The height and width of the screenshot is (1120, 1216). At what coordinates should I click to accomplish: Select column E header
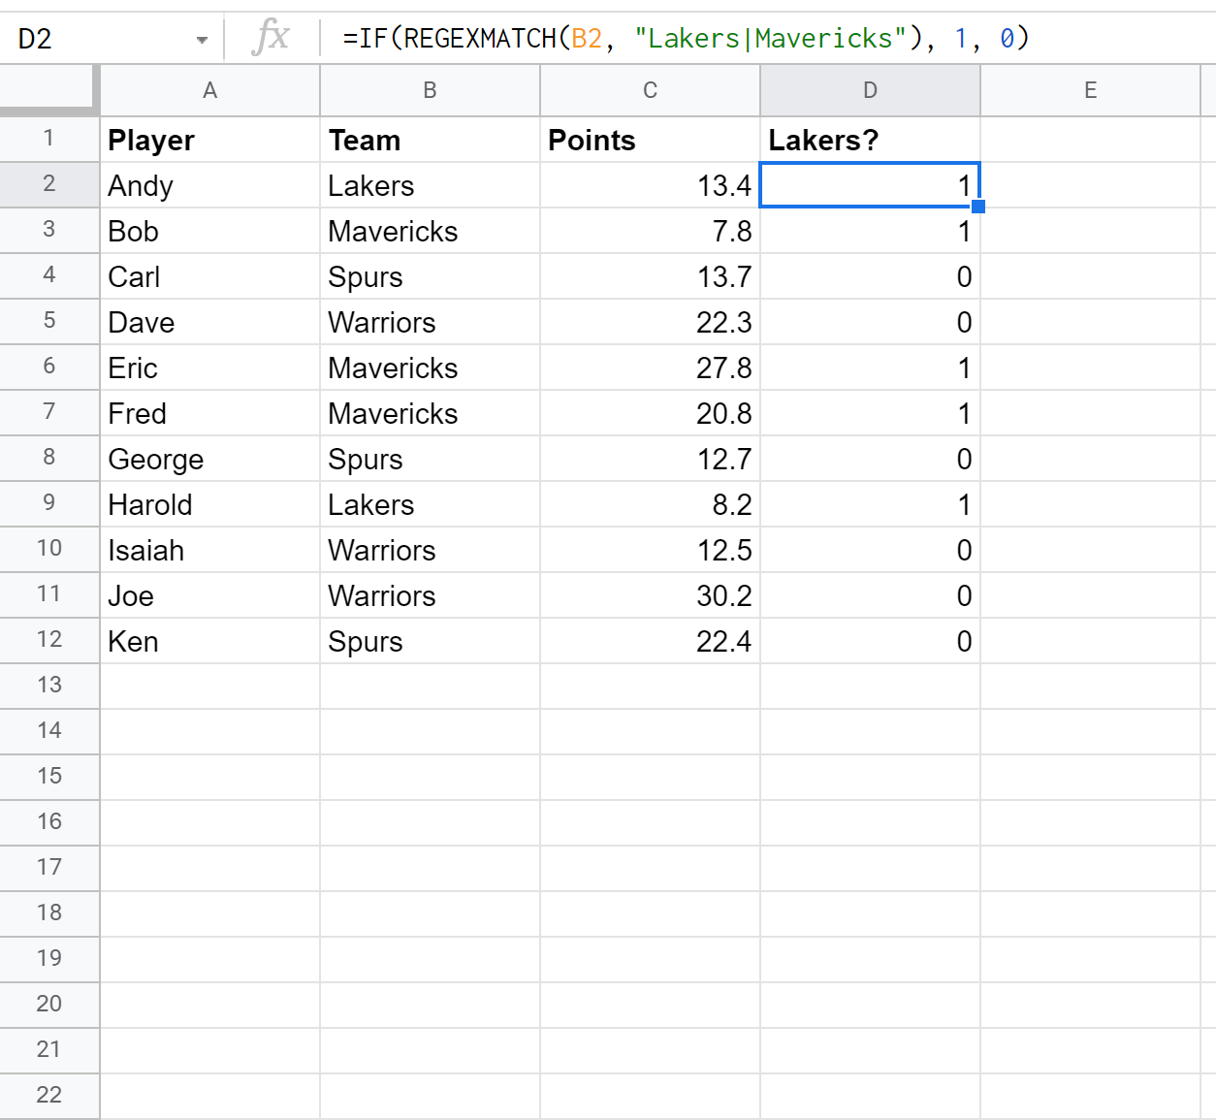(1090, 90)
